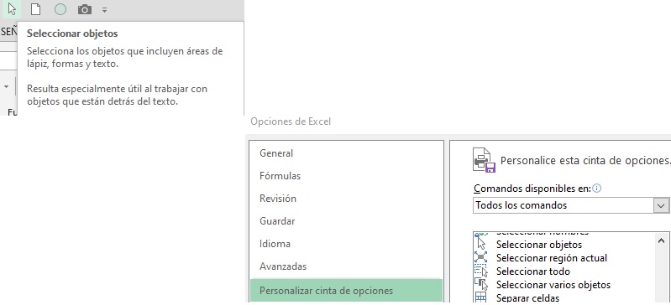Select Personalizar cinta de opciones category
This screenshot has height=305, width=671.
coord(346,291)
